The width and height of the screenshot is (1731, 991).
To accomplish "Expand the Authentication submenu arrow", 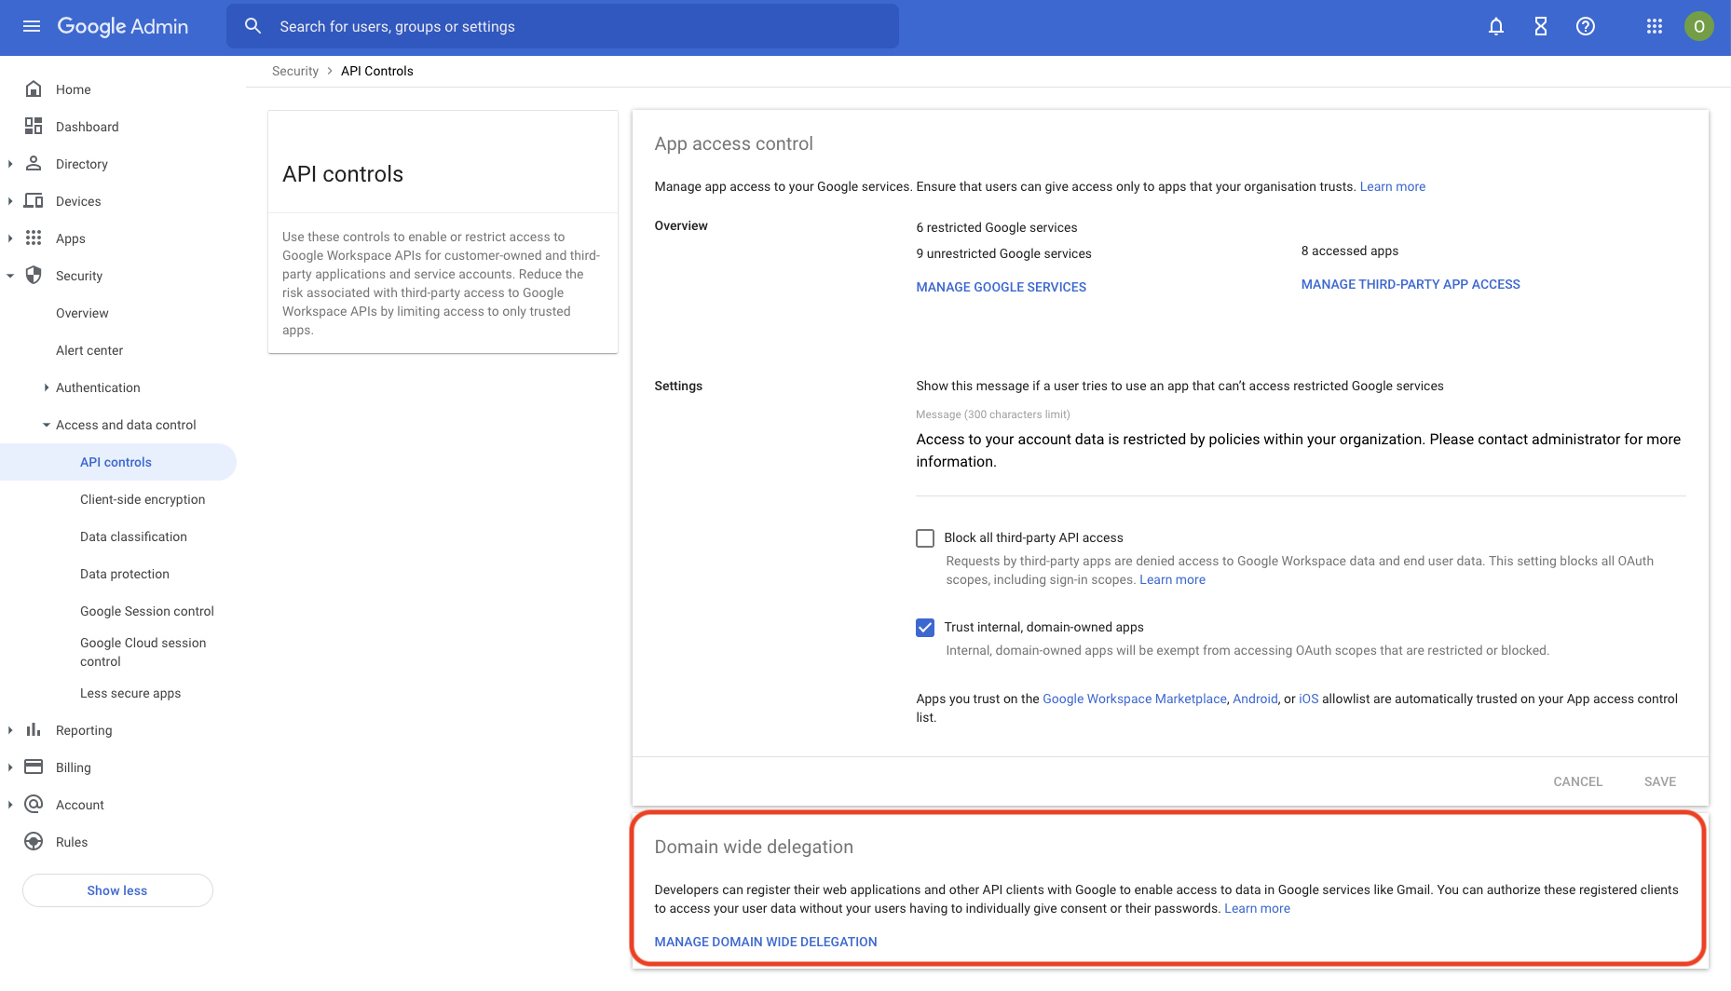I will [47, 387].
